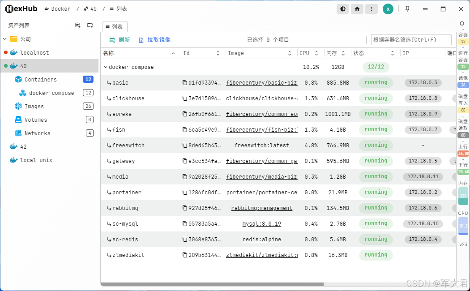Sort containers by the 名称 column arrow
This screenshot has height=291, width=470.
pyautogui.click(x=173, y=53)
